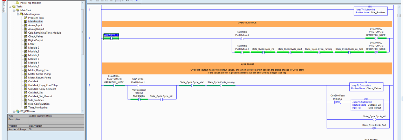
Task: Click the AnalogOutput routine icon
Action: click(26, 29)
